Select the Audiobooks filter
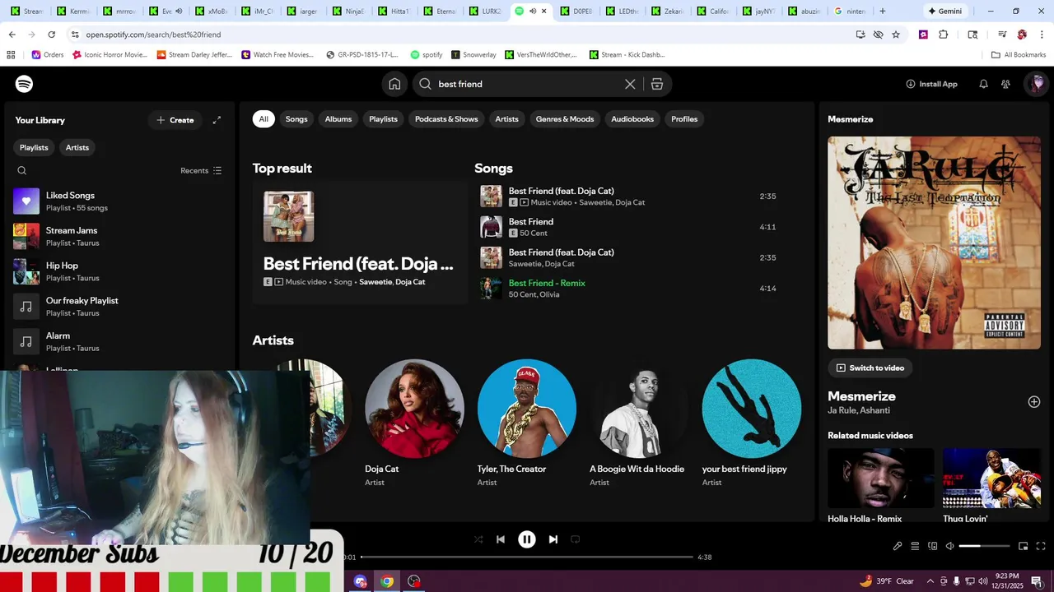This screenshot has height=592, width=1054. pos(632,119)
